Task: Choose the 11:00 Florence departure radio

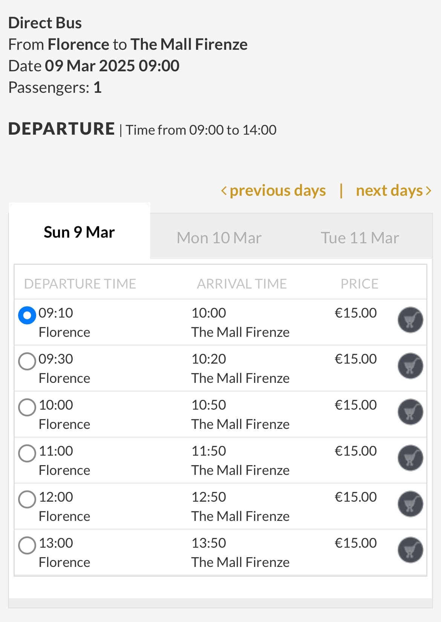Action: 27,453
